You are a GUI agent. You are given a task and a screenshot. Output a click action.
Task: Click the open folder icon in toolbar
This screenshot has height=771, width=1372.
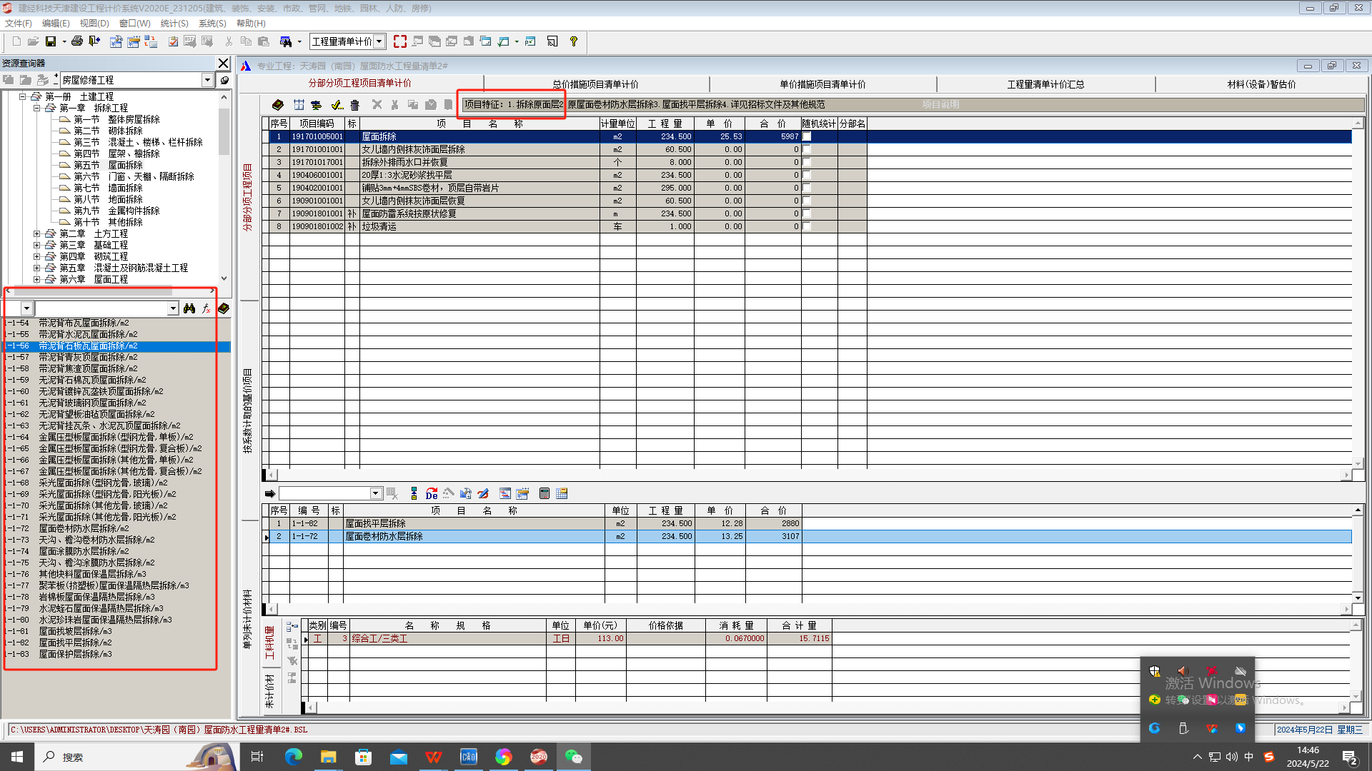click(x=33, y=41)
